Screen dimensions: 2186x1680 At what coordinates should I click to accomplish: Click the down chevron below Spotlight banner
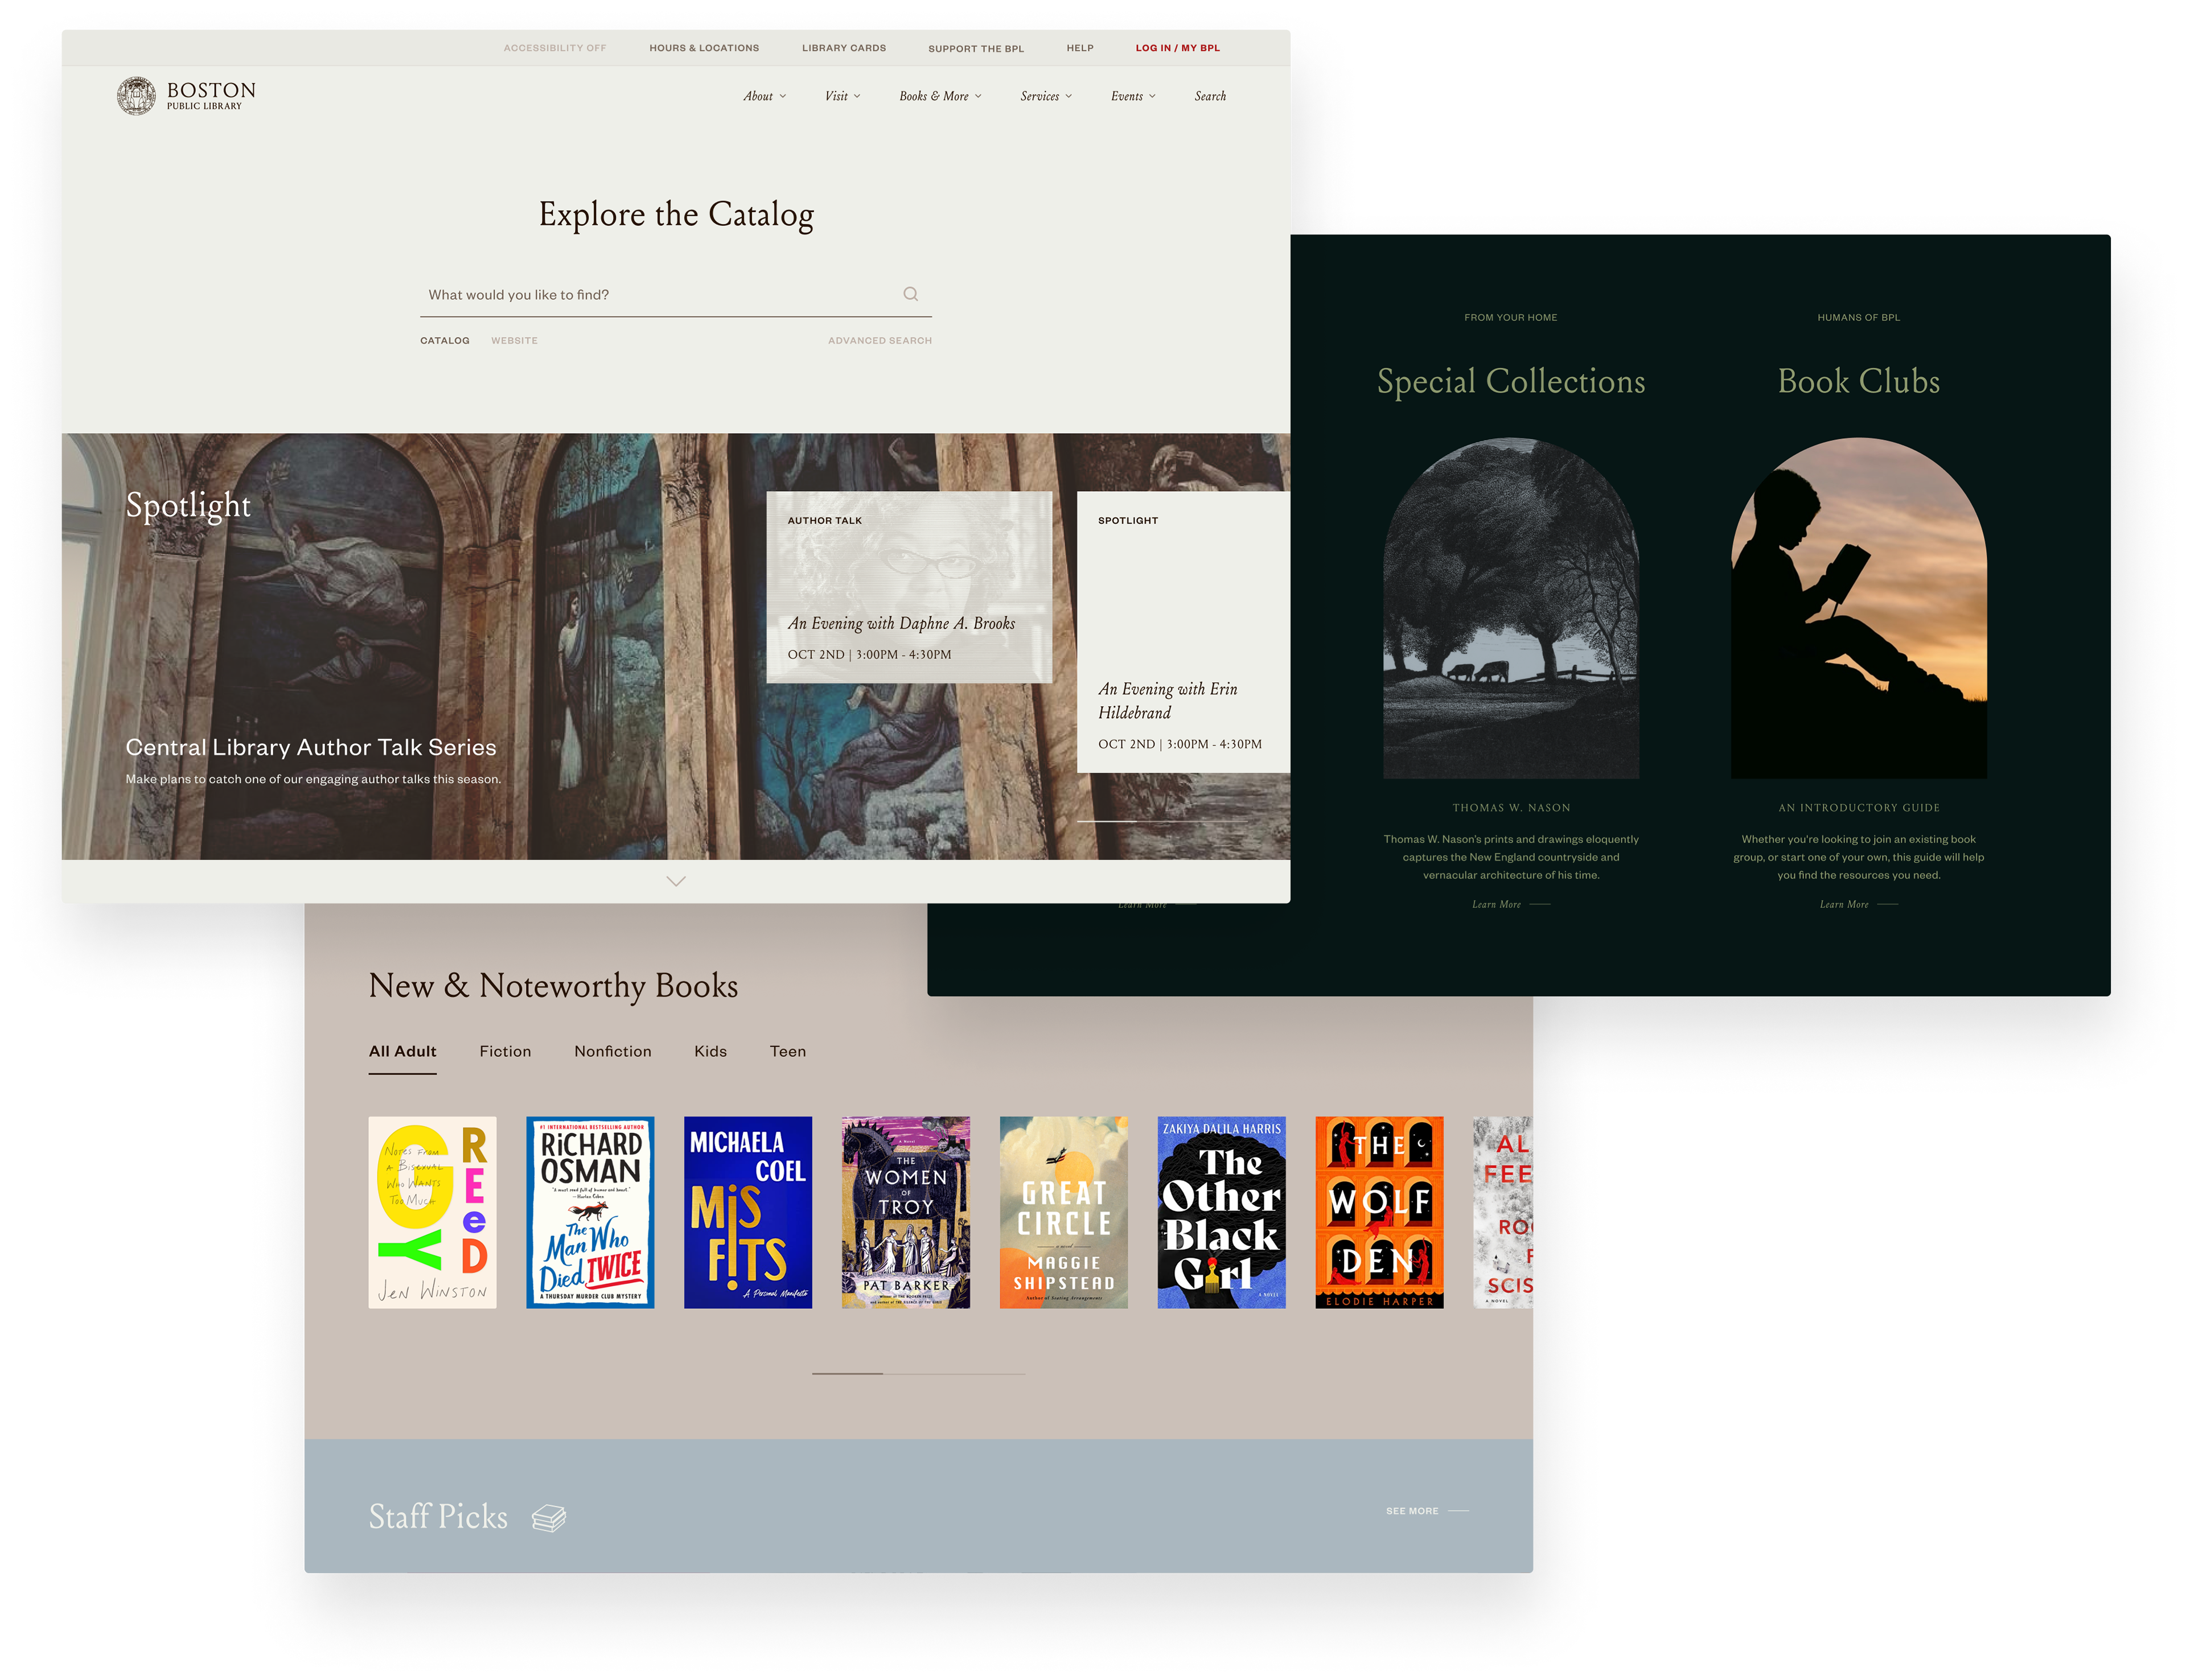676,881
